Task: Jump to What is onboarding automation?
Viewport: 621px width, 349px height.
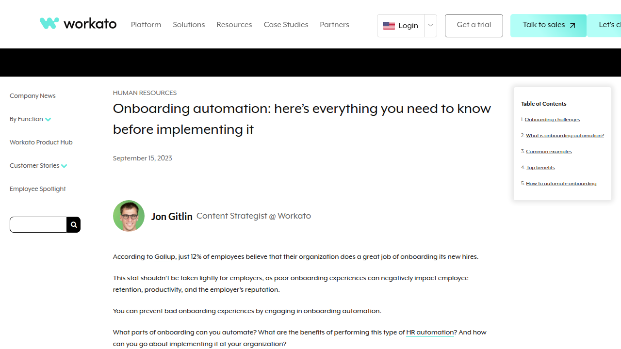Action: pyautogui.click(x=565, y=136)
